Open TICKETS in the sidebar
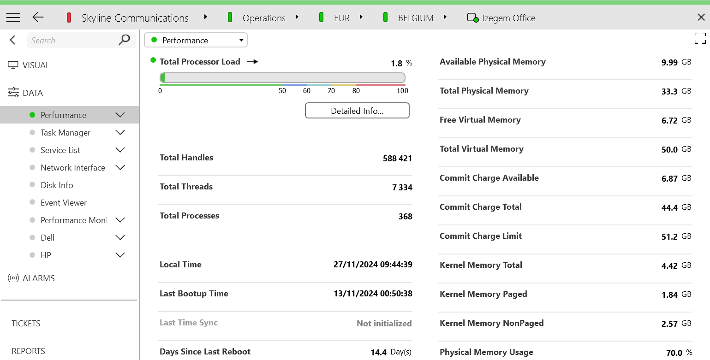This screenshot has height=360, width=710. point(26,324)
